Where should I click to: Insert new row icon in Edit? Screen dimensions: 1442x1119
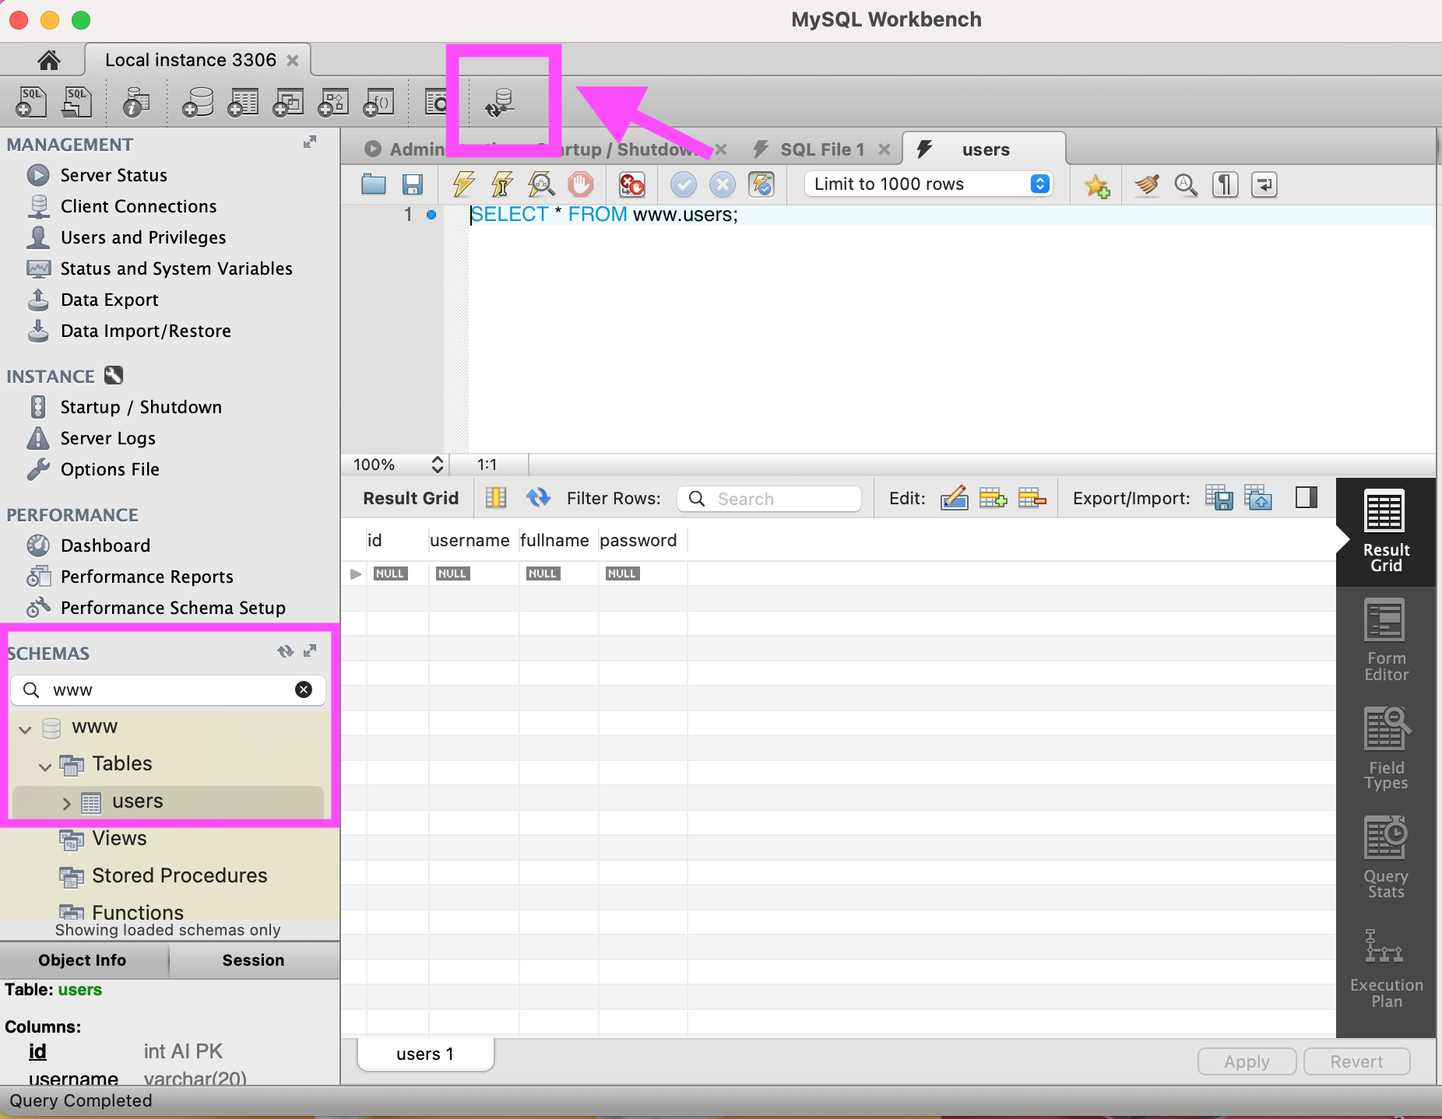993,498
